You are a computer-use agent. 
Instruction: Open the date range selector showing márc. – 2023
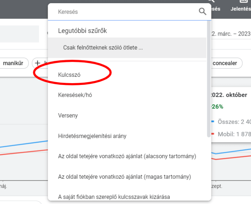(x=231, y=34)
